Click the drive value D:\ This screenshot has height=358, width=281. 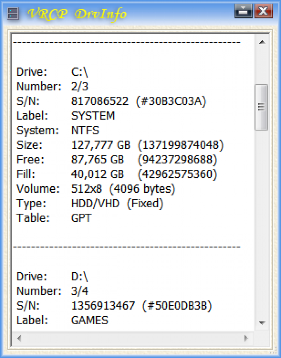pos(79,277)
